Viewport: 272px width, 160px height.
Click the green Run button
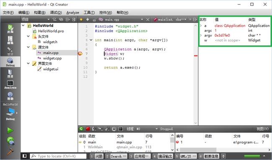pos(10,130)
